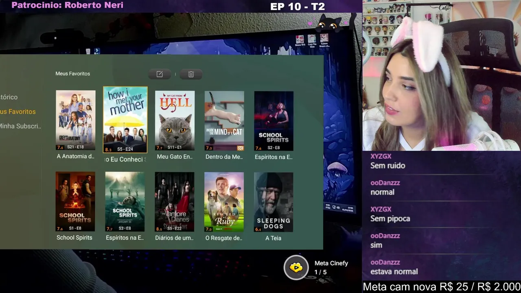The height and width of the screenshot is (293, 521).
Task: Click the 'Diários de um..' title
Action: (174, 238)
